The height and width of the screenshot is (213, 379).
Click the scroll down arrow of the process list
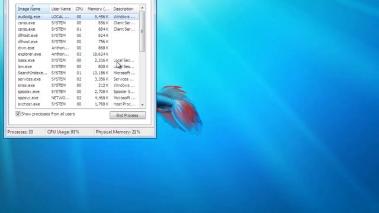click(142, 105)
